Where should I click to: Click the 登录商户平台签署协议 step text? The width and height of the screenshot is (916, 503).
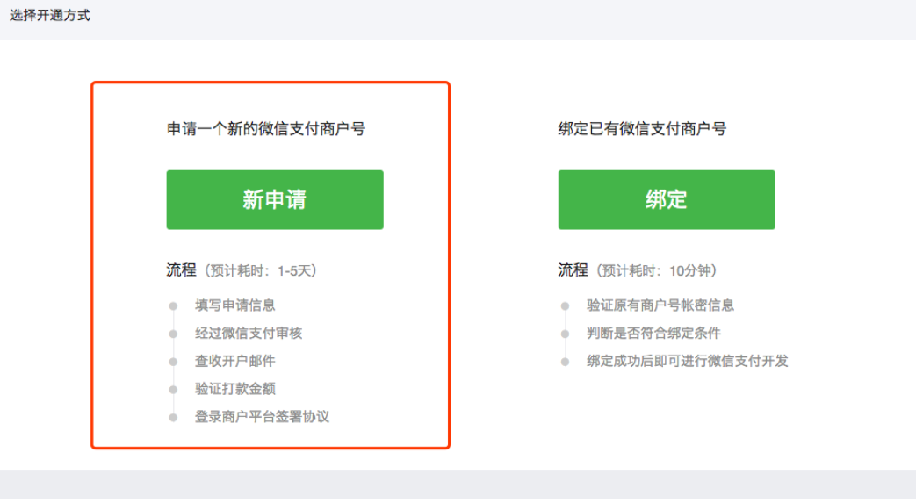pos(262,417)
